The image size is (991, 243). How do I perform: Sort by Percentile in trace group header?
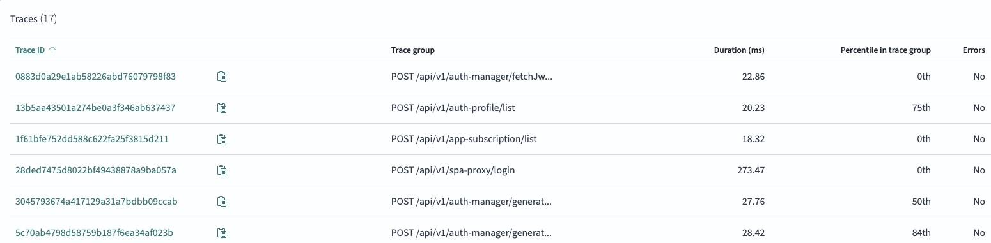(x=886, y=50)
